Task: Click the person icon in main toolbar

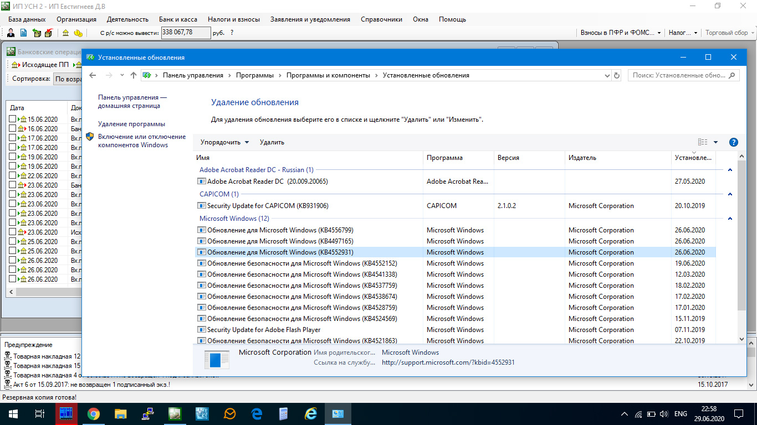Action: pos(11,33)
